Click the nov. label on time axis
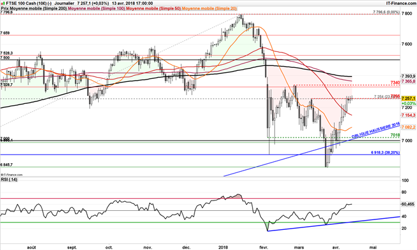Viewport: 417px width, 250px height. pyautogui.click(x=148, y=248)
